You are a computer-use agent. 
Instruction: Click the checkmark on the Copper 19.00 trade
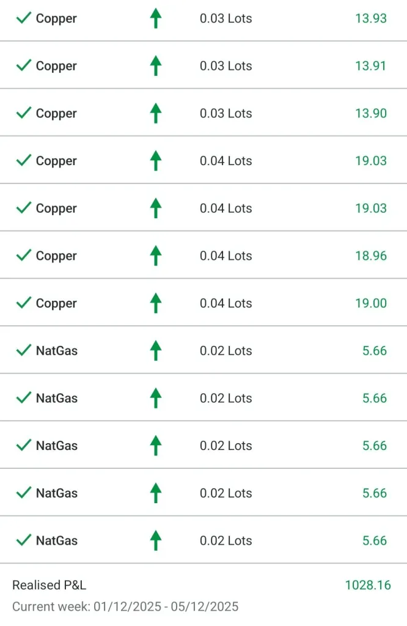pyautogui.click(x=24, y=303)
